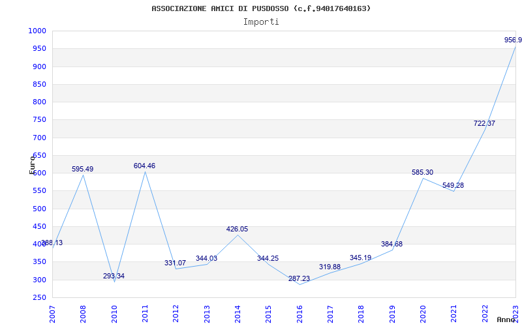522x326 pixels.
Task: Click the 331.07 value label
Action: tap(175, 263)
